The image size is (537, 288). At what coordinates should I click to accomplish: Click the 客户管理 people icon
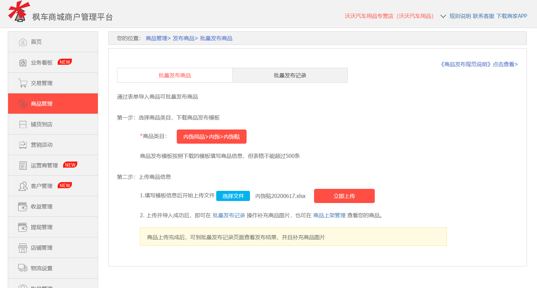tap(23, 186)
